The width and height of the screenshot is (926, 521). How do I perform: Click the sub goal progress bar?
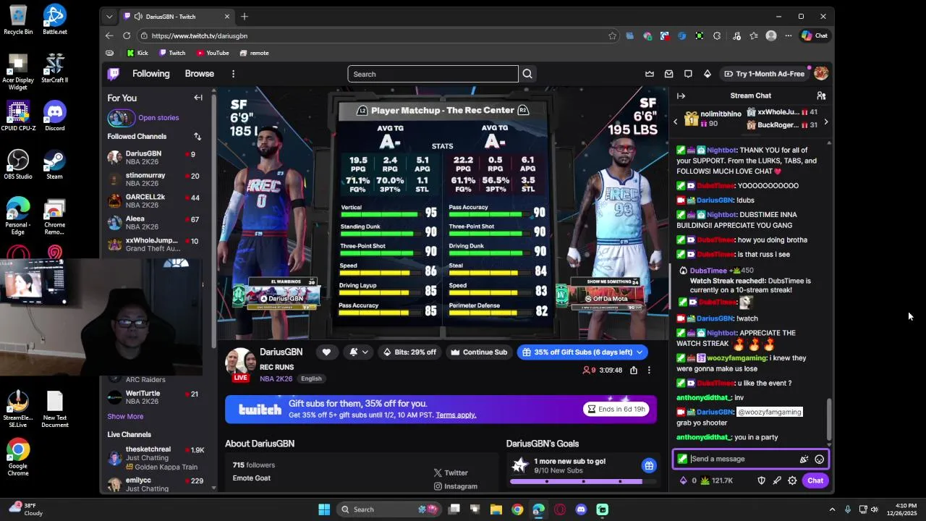click(x=583, y=482)
